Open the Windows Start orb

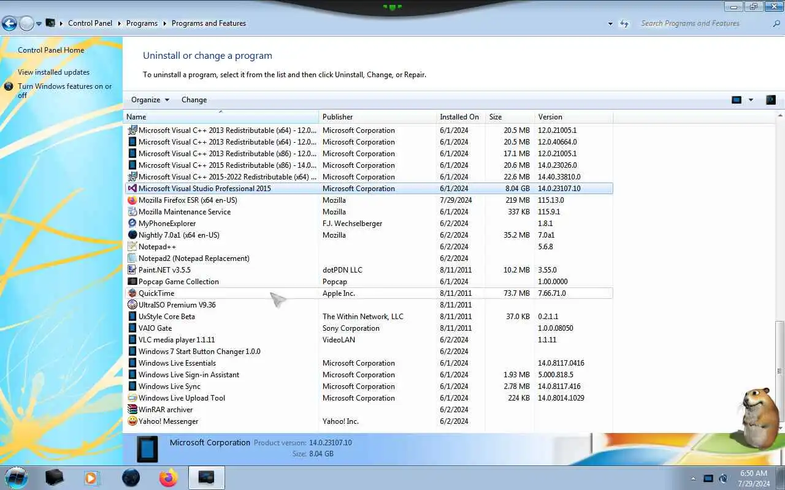(x=16, y=477)
